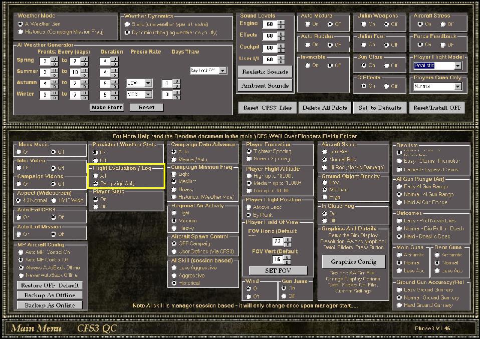Increase Cockpit sound level stepper
Image resolution: width=480 pixels, height=339 pixels.
281,46
